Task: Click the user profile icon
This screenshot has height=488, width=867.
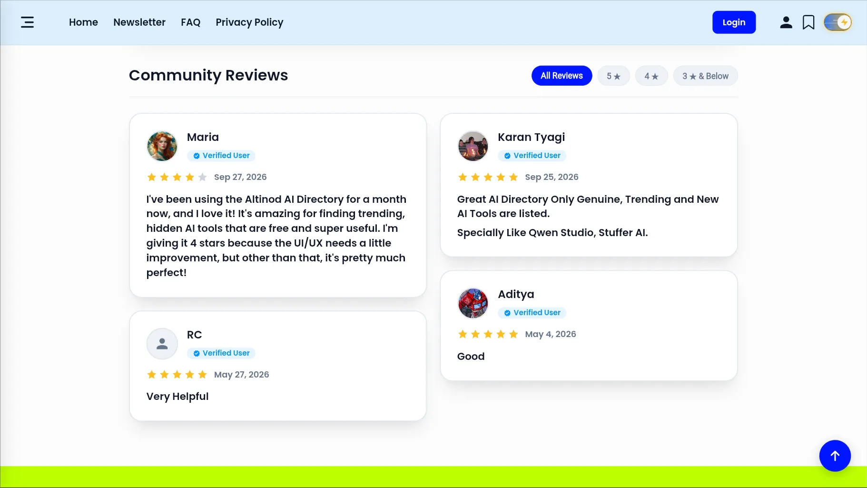Action: point(786,22)
